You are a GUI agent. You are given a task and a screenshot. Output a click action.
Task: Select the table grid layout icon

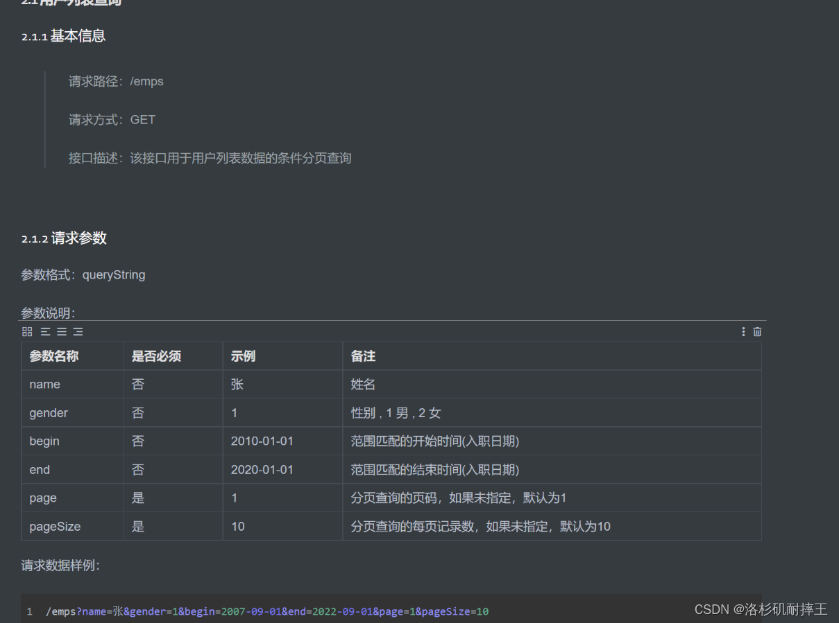tap(27, 331)
